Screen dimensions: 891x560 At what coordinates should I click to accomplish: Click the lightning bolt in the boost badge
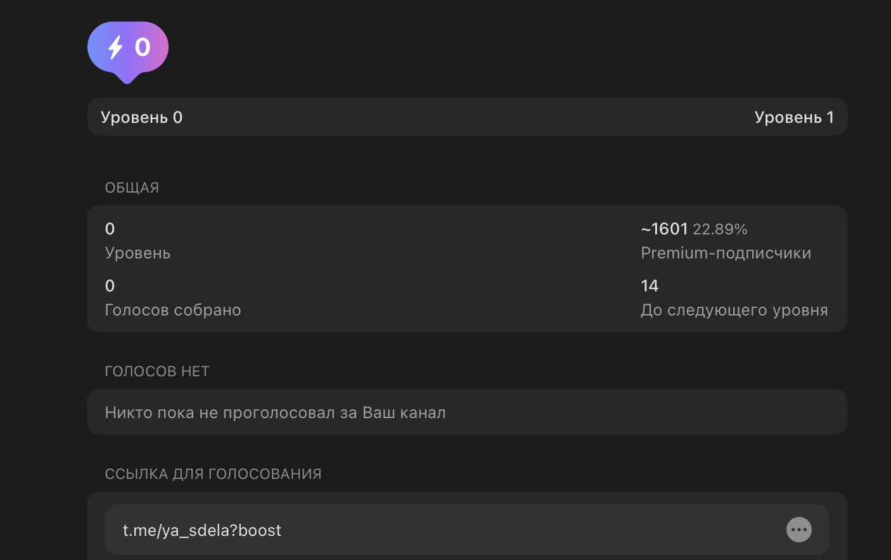115,48
